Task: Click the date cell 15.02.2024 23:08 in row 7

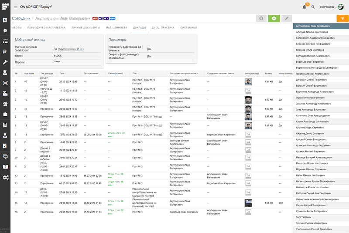Action: click(68, 135)
